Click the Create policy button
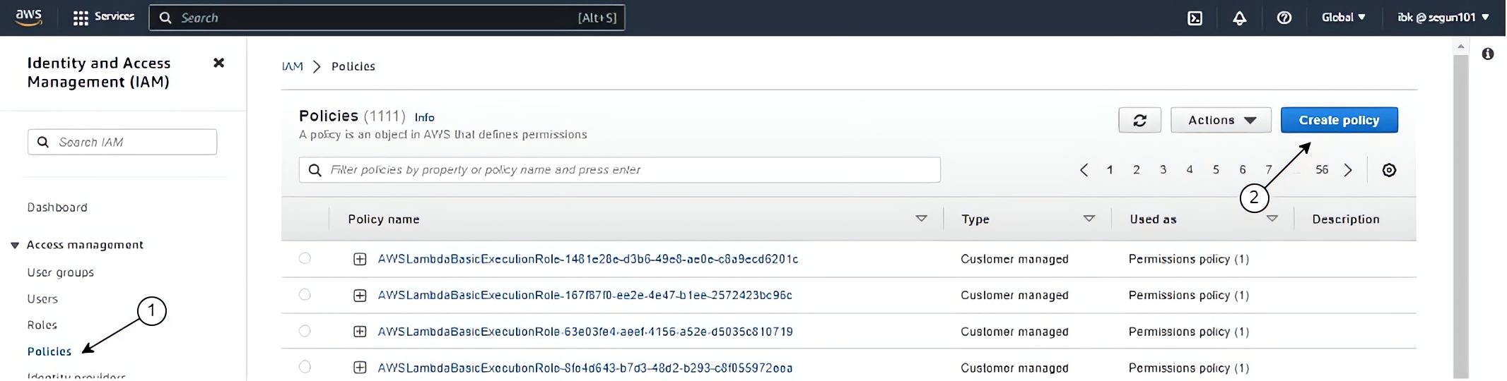Image resolution: width=1507 pixels, height=381 pixels. [1339, 121]
